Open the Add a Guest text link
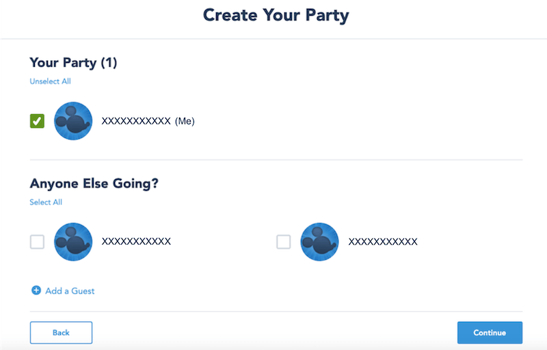Viewport: 547px width, 350px height. [70, 291]
